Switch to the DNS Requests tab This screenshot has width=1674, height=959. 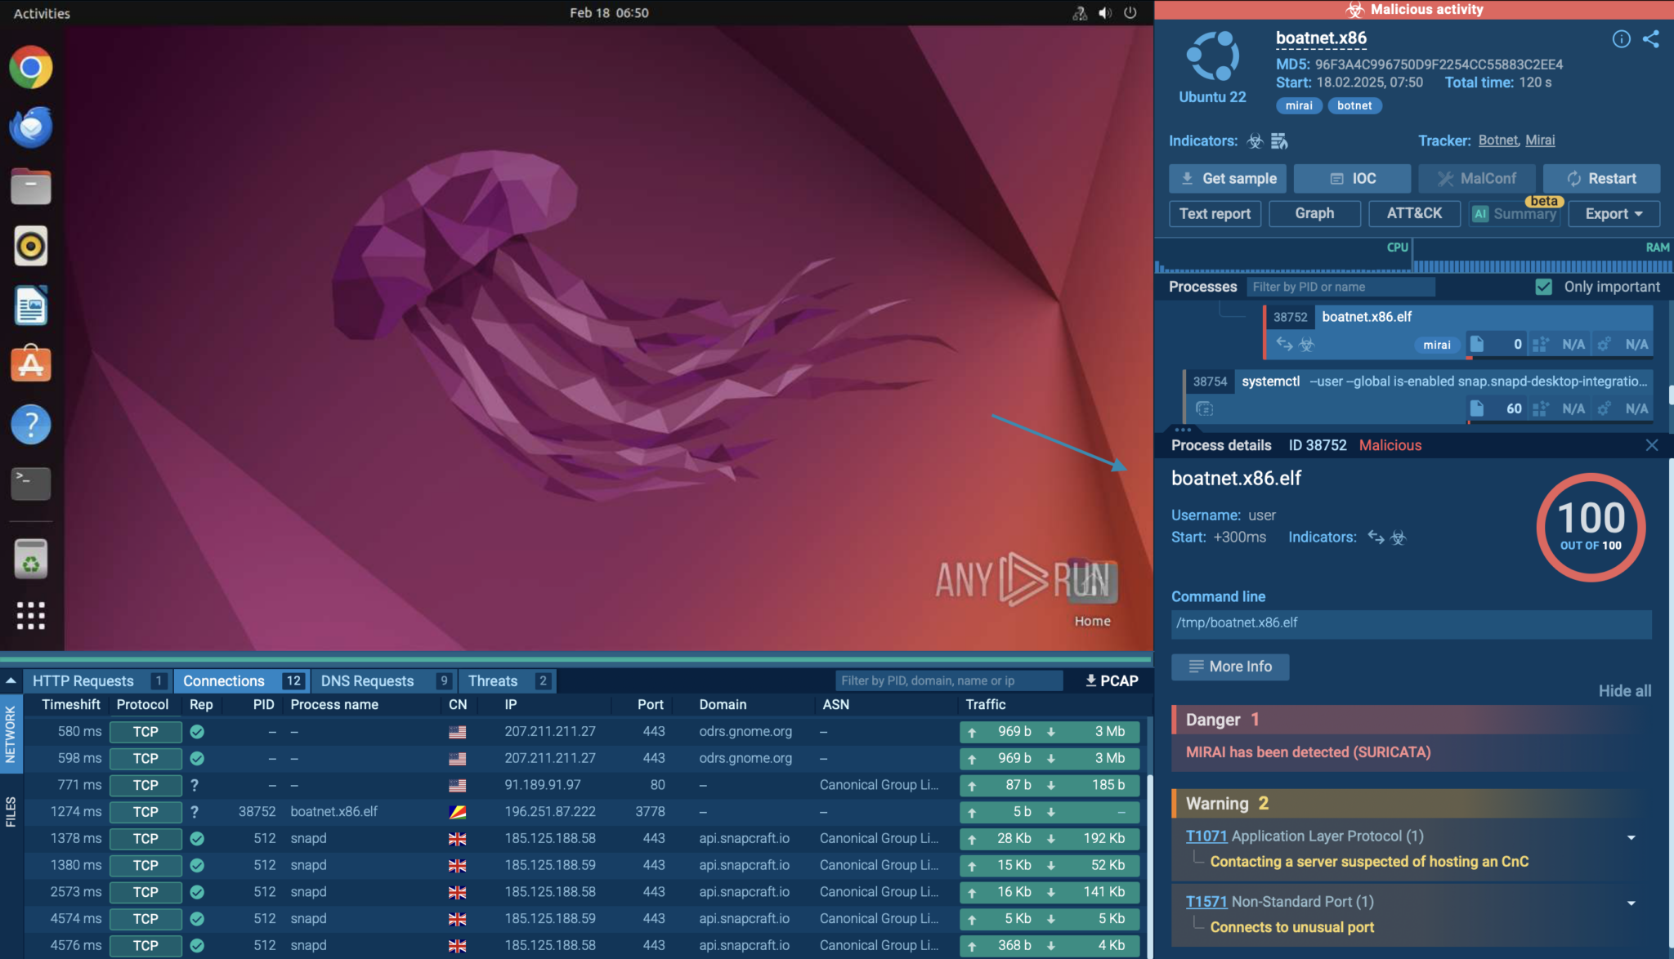(x=368, y=680)
